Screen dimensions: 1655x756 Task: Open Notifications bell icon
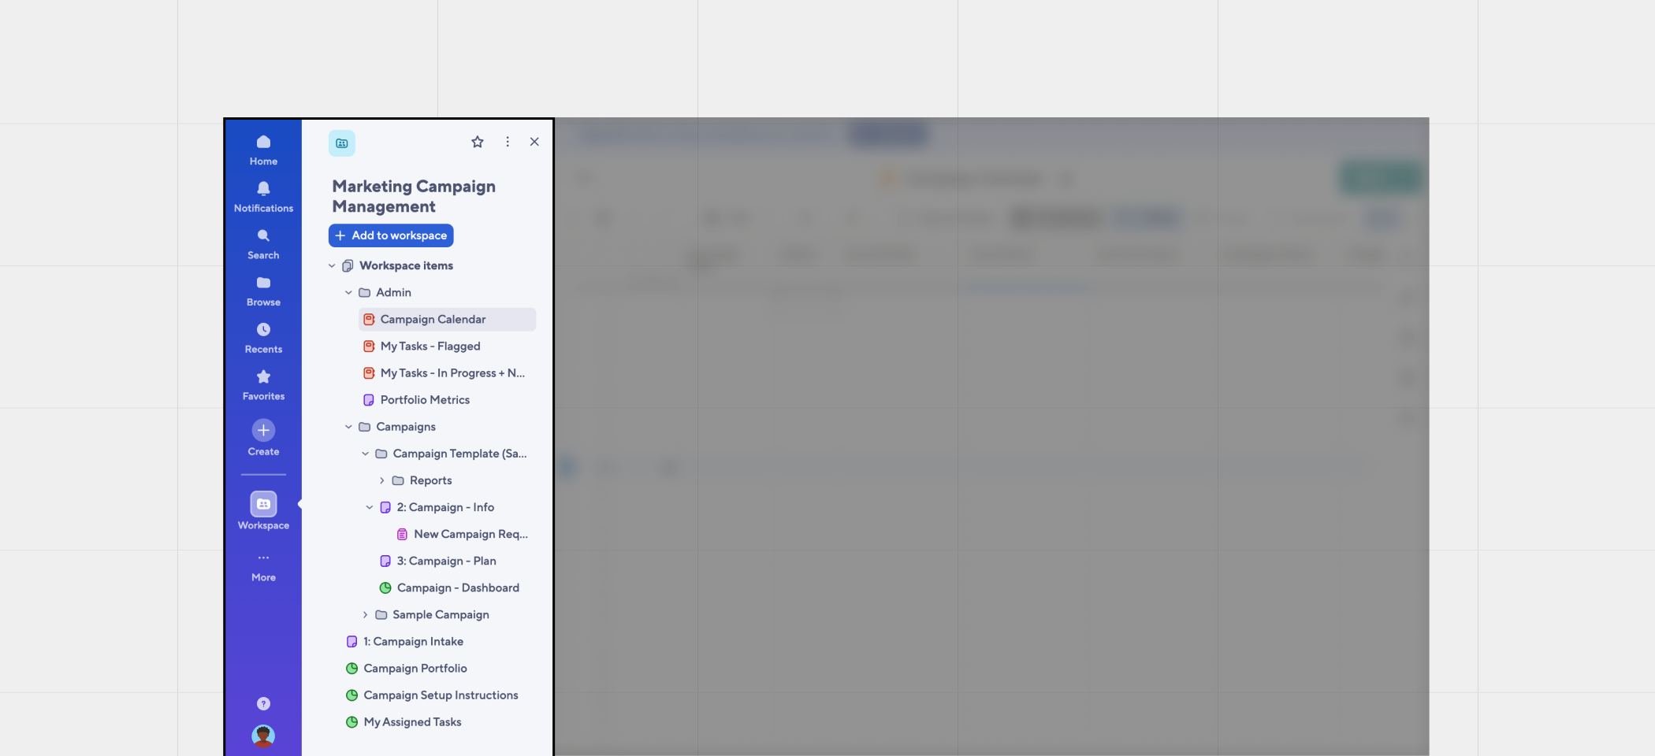click(x=263, y=189)
